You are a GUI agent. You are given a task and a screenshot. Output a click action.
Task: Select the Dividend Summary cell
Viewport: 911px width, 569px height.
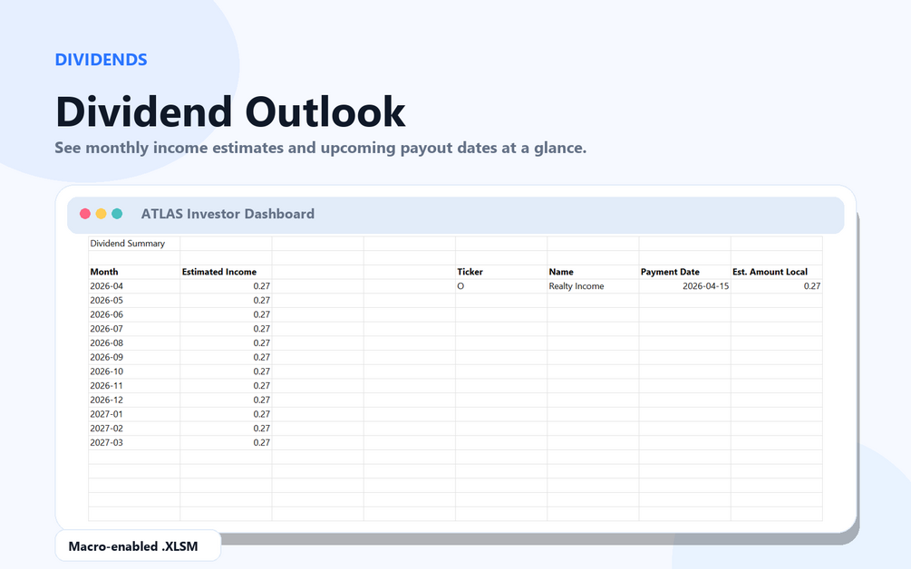(x=134, y=244)
